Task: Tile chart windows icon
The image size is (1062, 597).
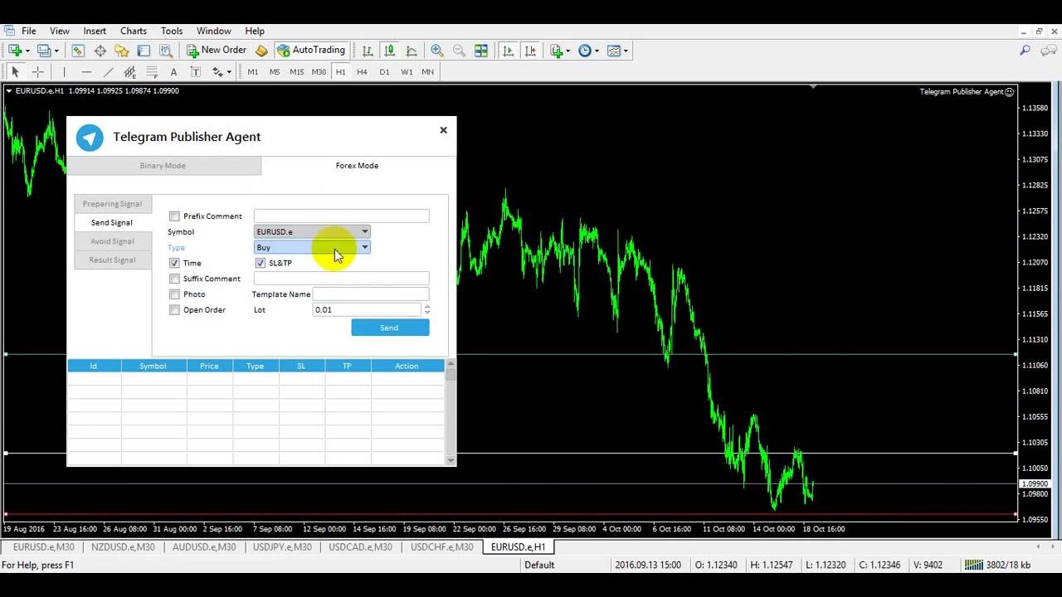Action: [x=480, y=51]
